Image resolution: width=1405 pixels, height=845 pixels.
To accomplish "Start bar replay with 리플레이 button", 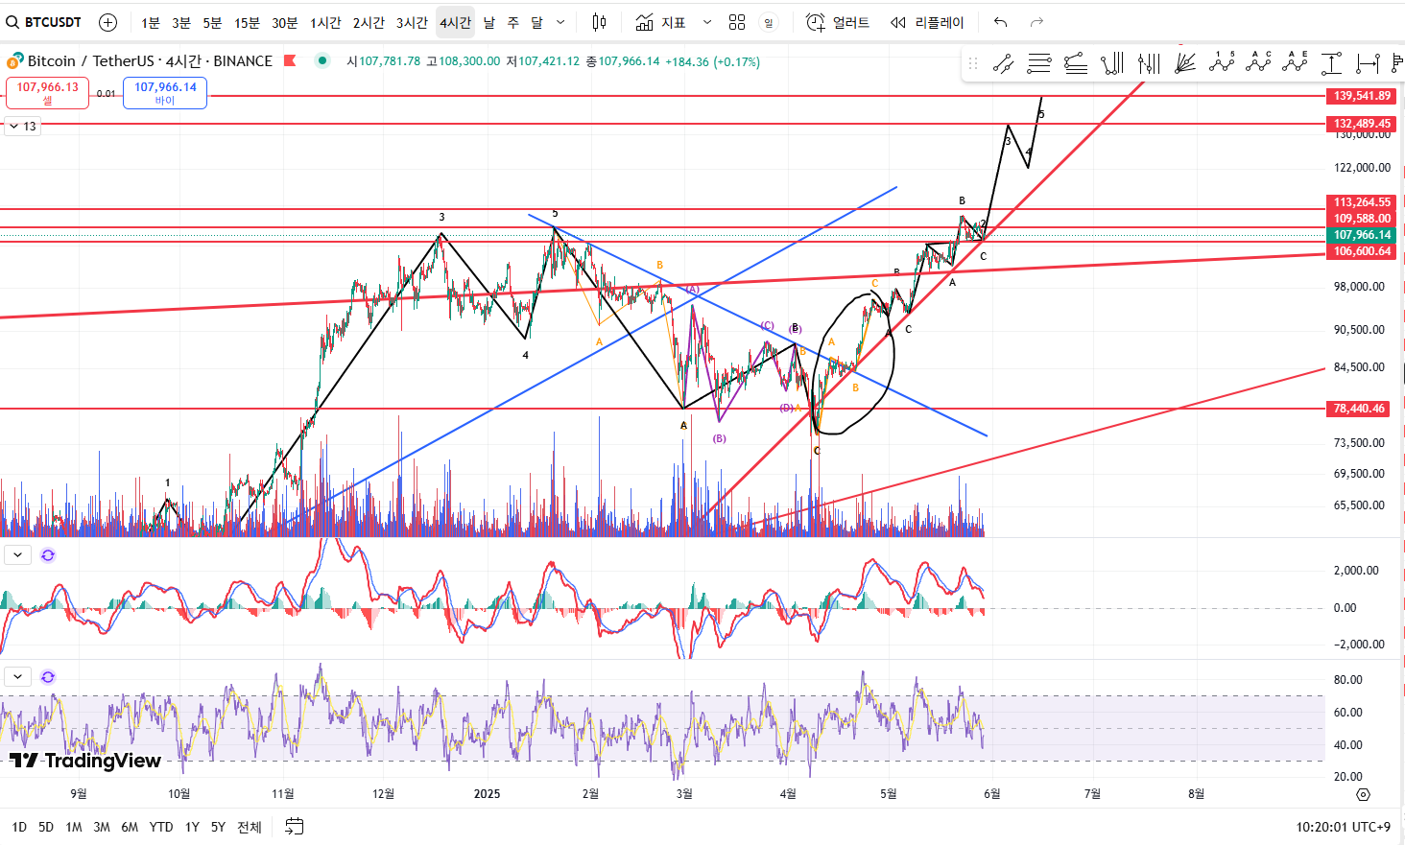I will pyautogui.click(x=926, y=22).
